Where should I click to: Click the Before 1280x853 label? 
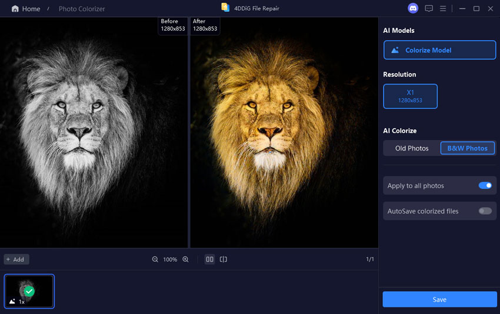(173, 25)
